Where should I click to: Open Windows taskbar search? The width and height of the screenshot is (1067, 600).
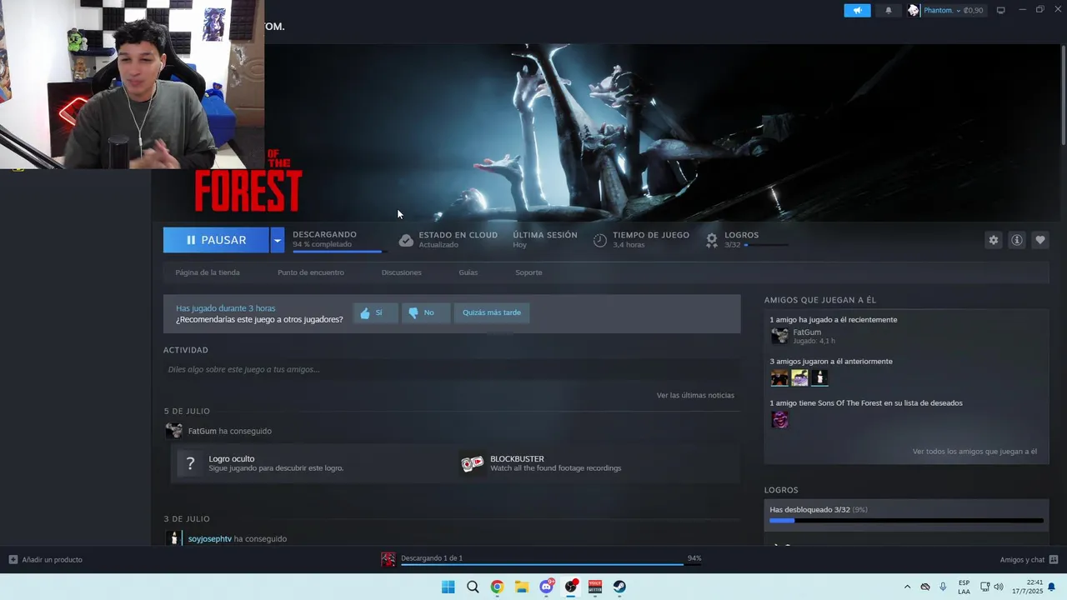[x=473, y=587]
